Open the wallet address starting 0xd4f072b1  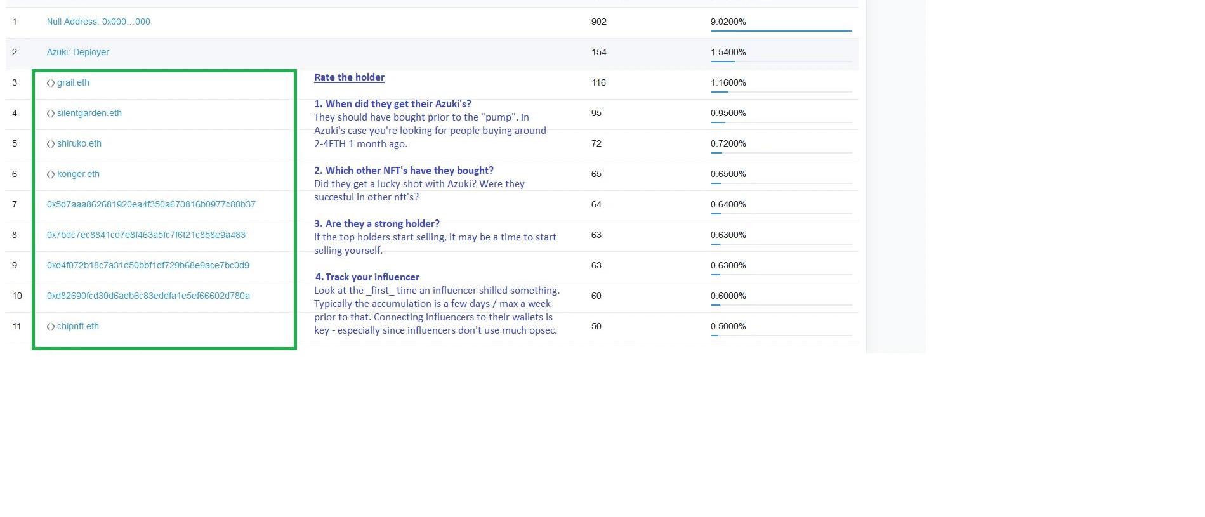[x=148, y=265]
